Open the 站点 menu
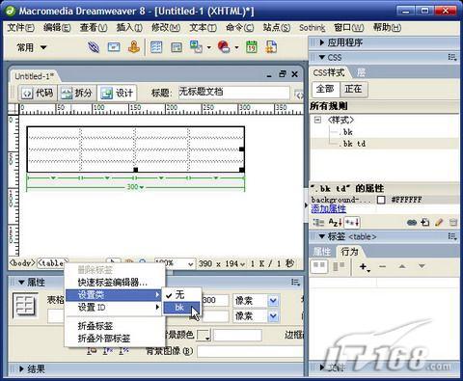This screenshot has height=381, width=463. coord(277,28)
